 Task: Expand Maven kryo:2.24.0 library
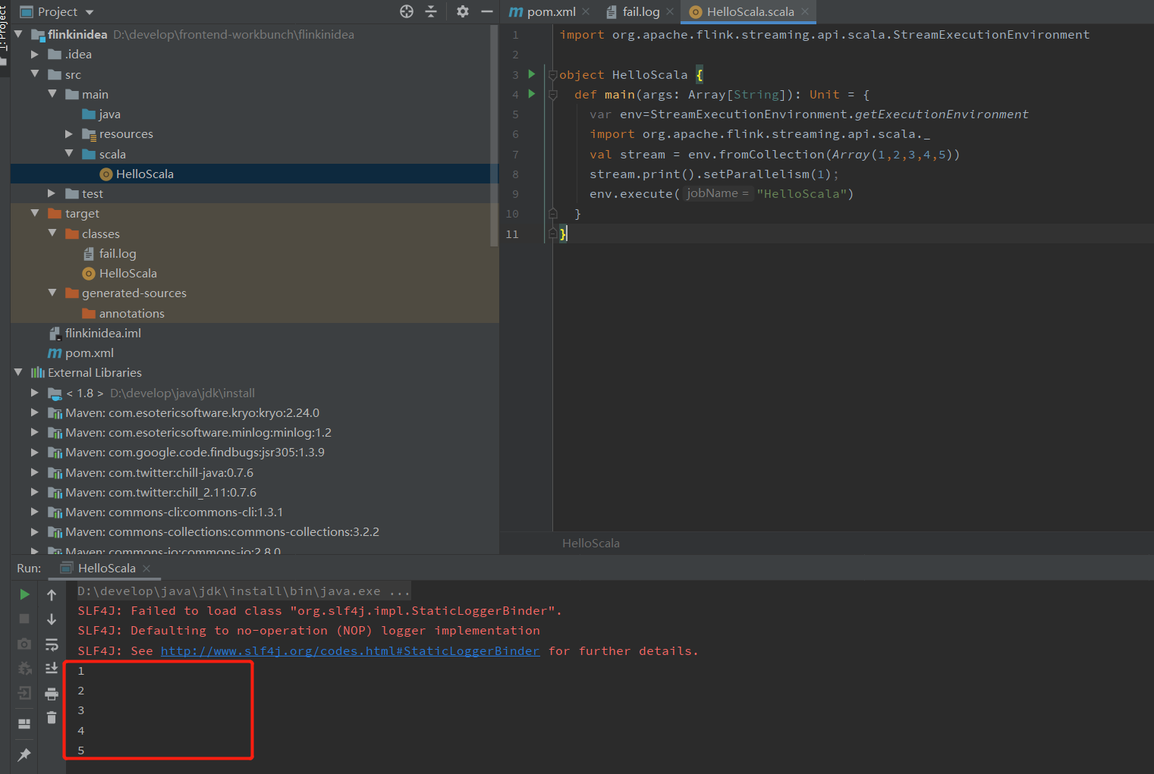[x=35, y=412]
